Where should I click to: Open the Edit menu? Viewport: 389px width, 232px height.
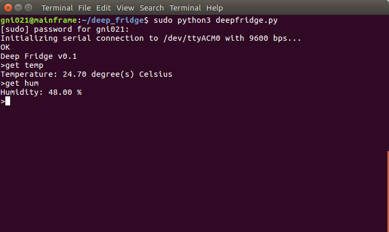coord(103,8)
